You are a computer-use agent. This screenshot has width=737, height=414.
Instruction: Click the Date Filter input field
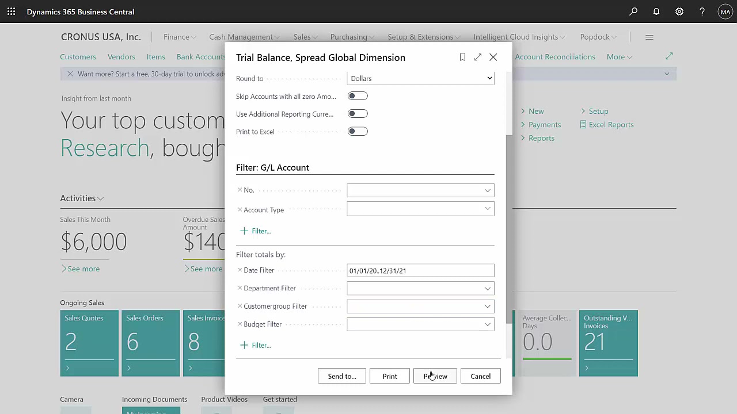pos(420,270)
